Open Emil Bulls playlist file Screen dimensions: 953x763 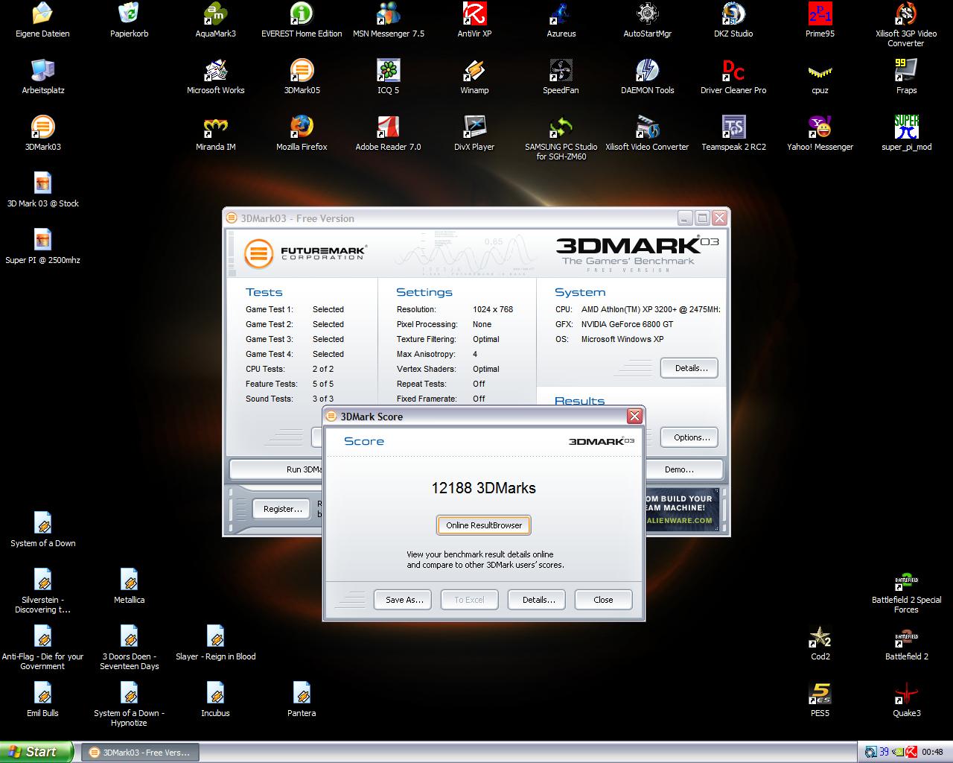point(42,700)
